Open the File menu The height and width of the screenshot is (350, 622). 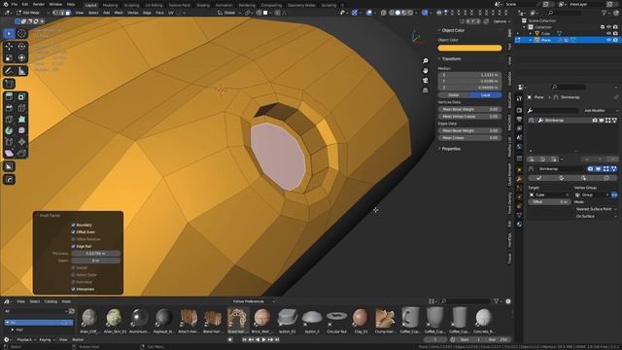(x=15, y=4)
